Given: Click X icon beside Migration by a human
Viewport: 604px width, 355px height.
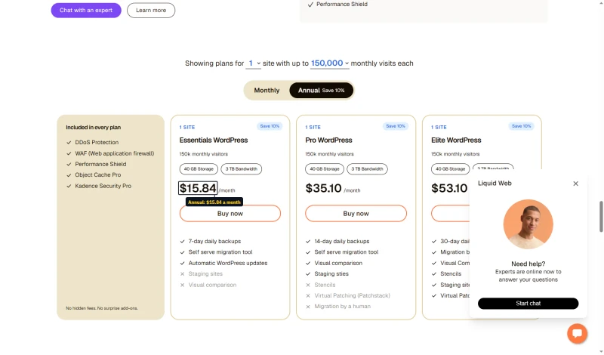Looking at the screenshot, I should [308, 307].
